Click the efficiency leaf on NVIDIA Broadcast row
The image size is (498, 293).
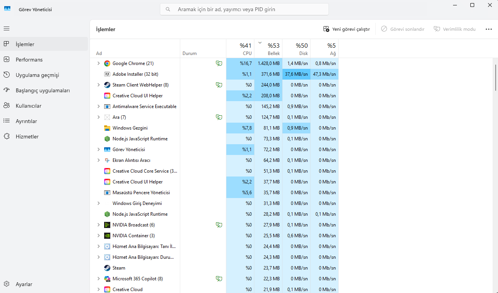219,225
